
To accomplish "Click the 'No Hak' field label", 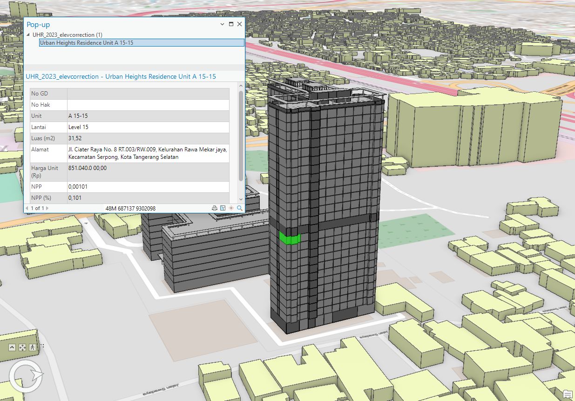I will pos(40,105).
